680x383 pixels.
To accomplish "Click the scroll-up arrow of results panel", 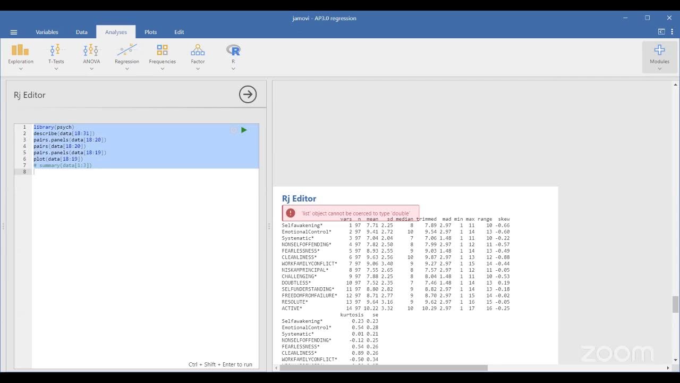I will (675, 84).
